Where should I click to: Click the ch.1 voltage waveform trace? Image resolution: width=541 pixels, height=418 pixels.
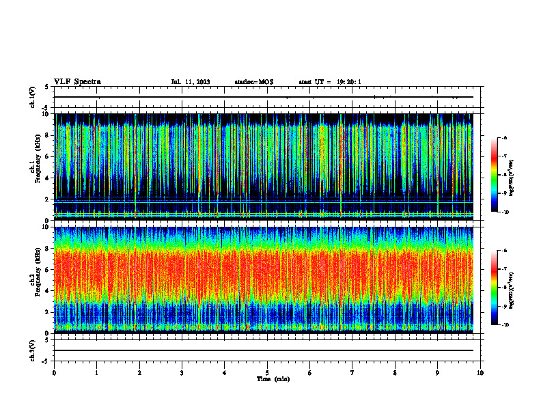coord(264,97)
